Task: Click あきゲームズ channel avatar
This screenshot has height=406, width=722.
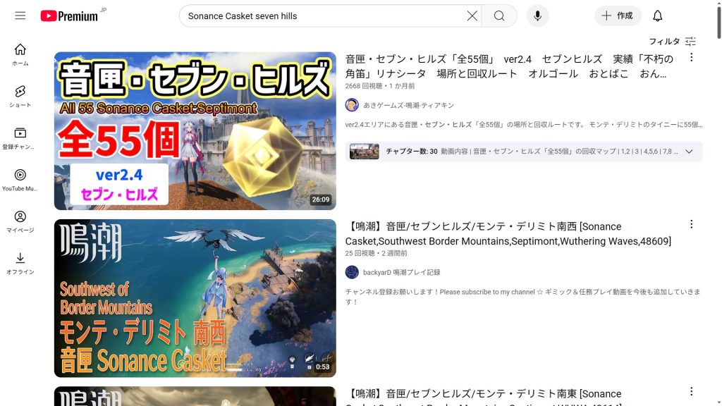Action: pyautogui.click(x=352, y=105)
